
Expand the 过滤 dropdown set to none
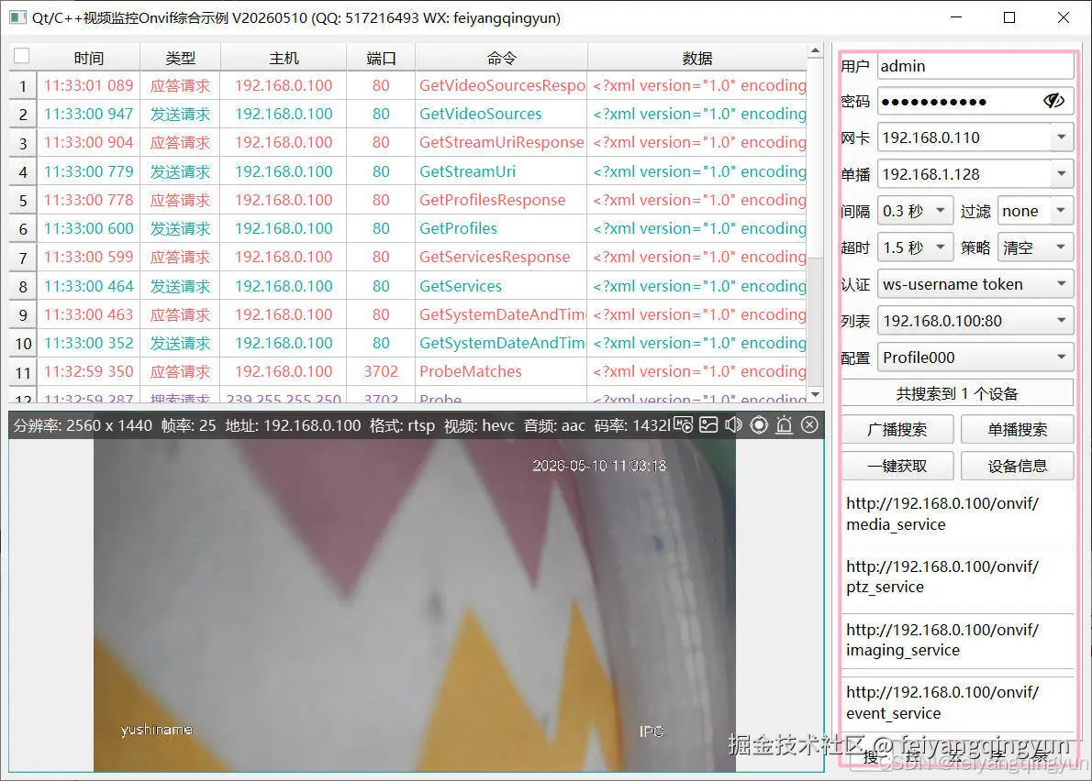click(x=1035, y=211)
